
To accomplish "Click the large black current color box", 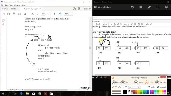I will click(x=125, y=92).
